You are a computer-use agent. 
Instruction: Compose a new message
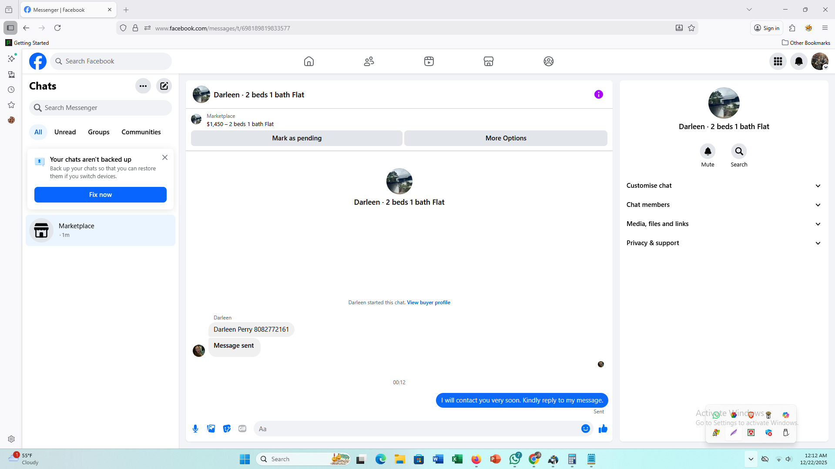(x=164, y=86)
